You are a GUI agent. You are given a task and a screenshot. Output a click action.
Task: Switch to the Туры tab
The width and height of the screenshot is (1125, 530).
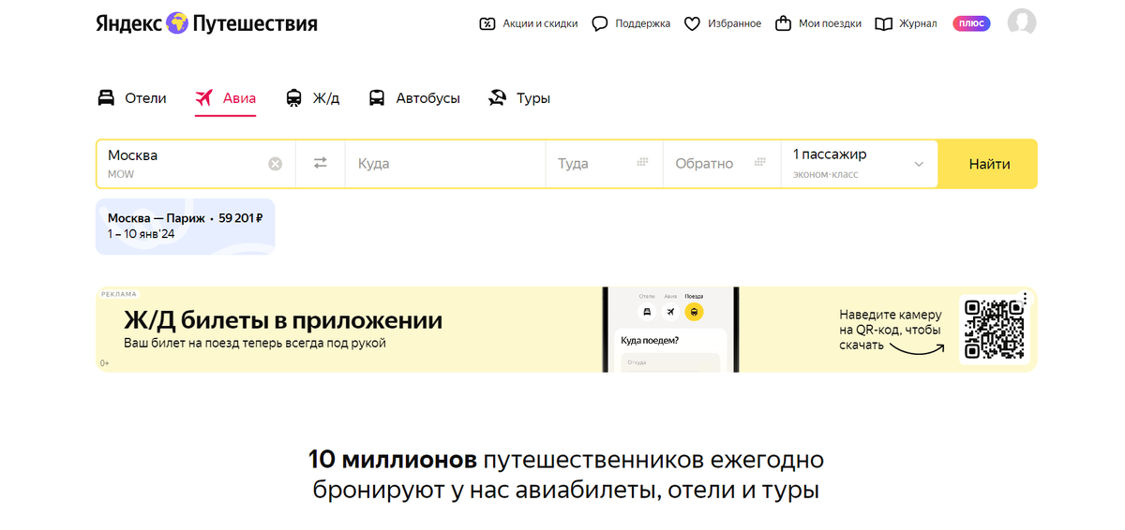click(x=519, y=98)
